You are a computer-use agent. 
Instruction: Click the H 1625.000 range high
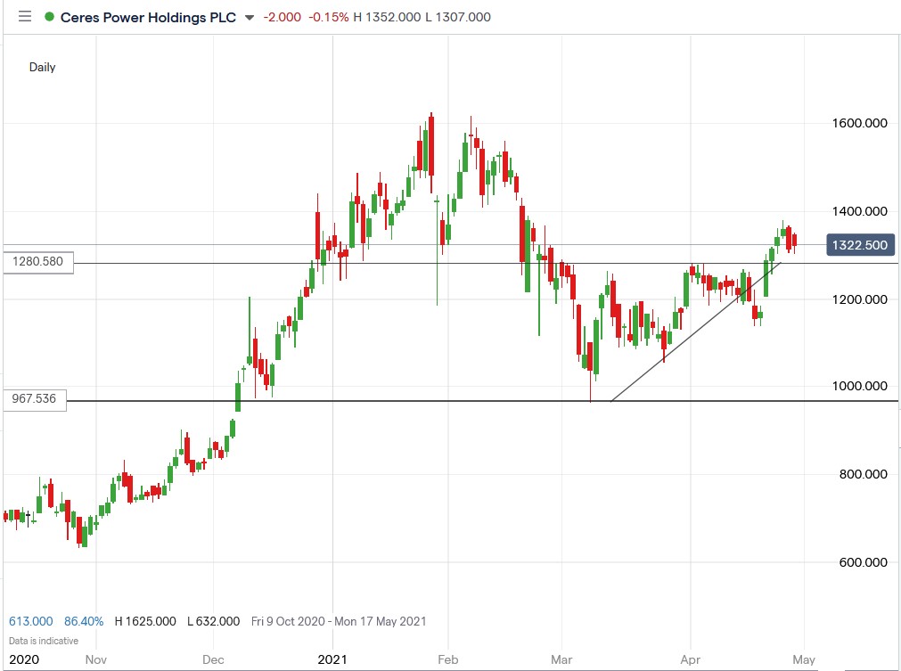tap(145, 622)
